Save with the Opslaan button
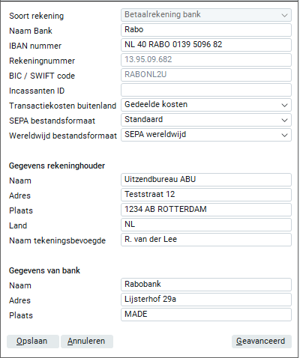Image resolution: width=300 pixels, height=358 pixels. coord(33,342)
